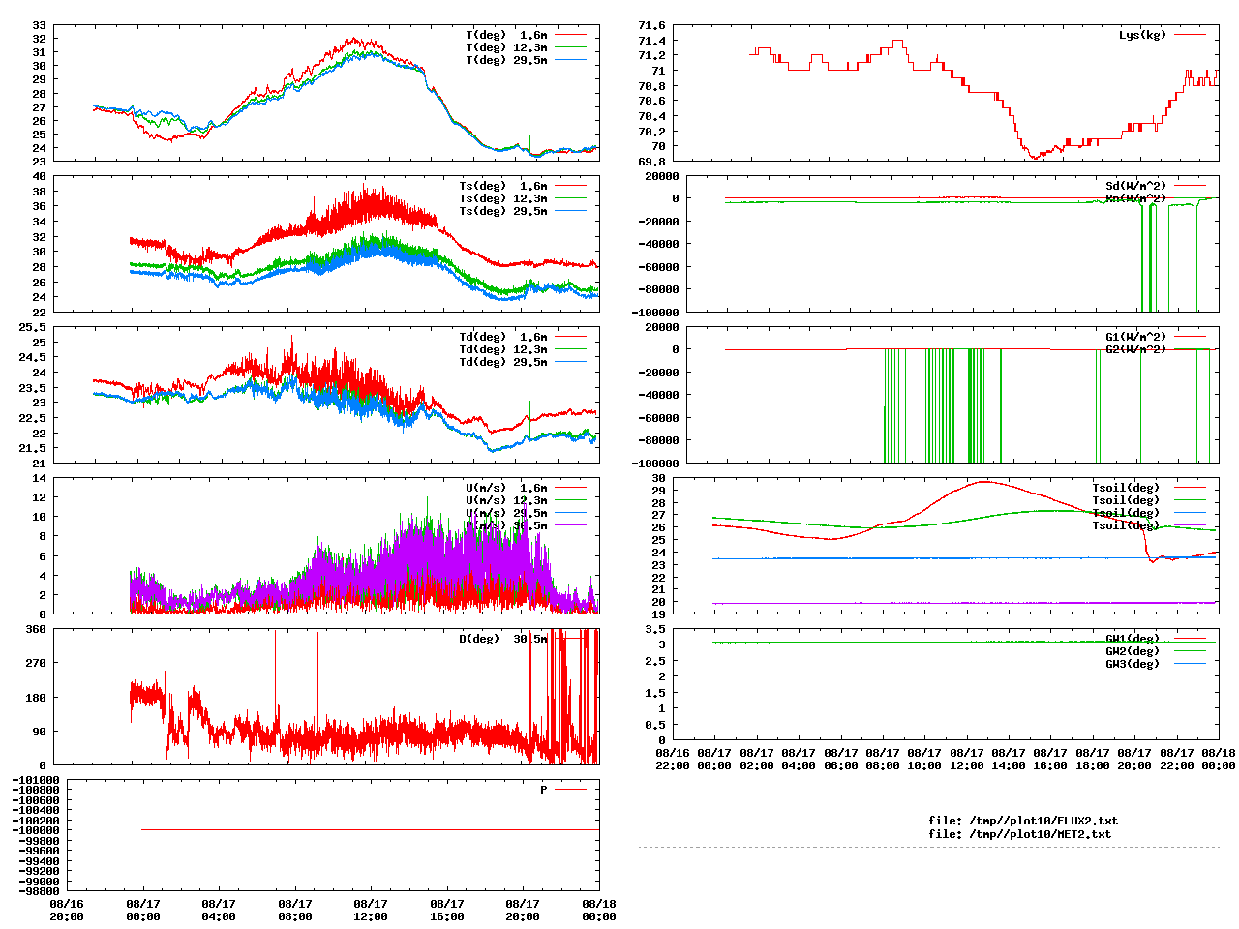Select the Ts(deg) 1.6m legend entry
The image size is (1239, 929).
coord(503,186)
